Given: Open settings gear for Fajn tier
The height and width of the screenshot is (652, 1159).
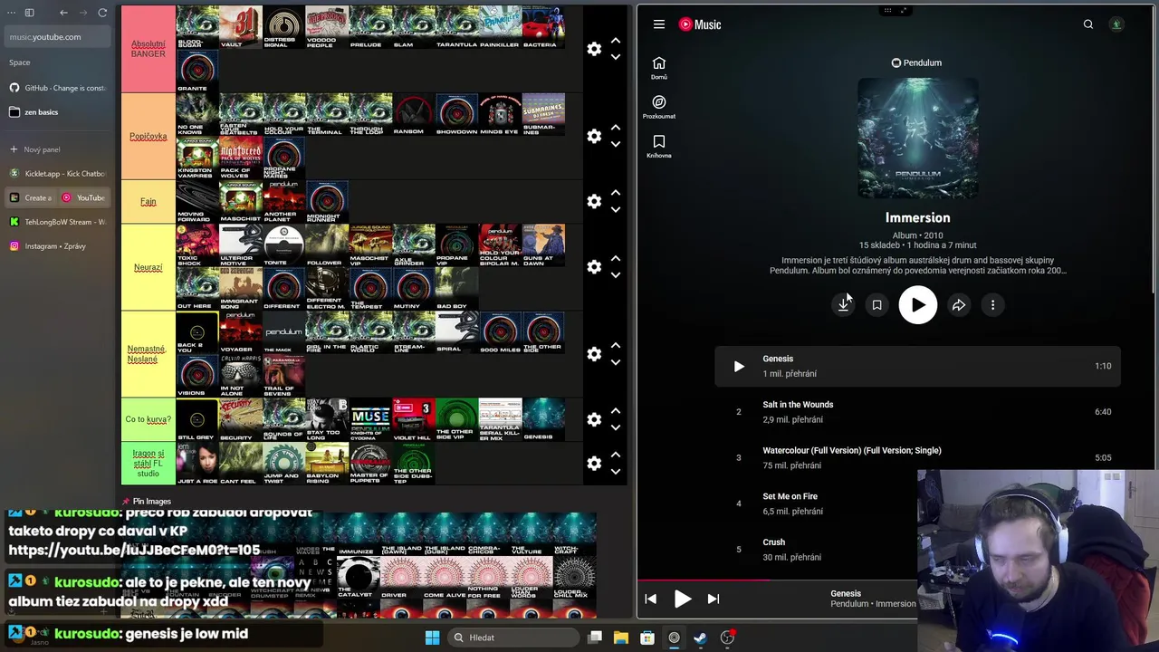Looking at the screenshot, I should tap(594, 201).
